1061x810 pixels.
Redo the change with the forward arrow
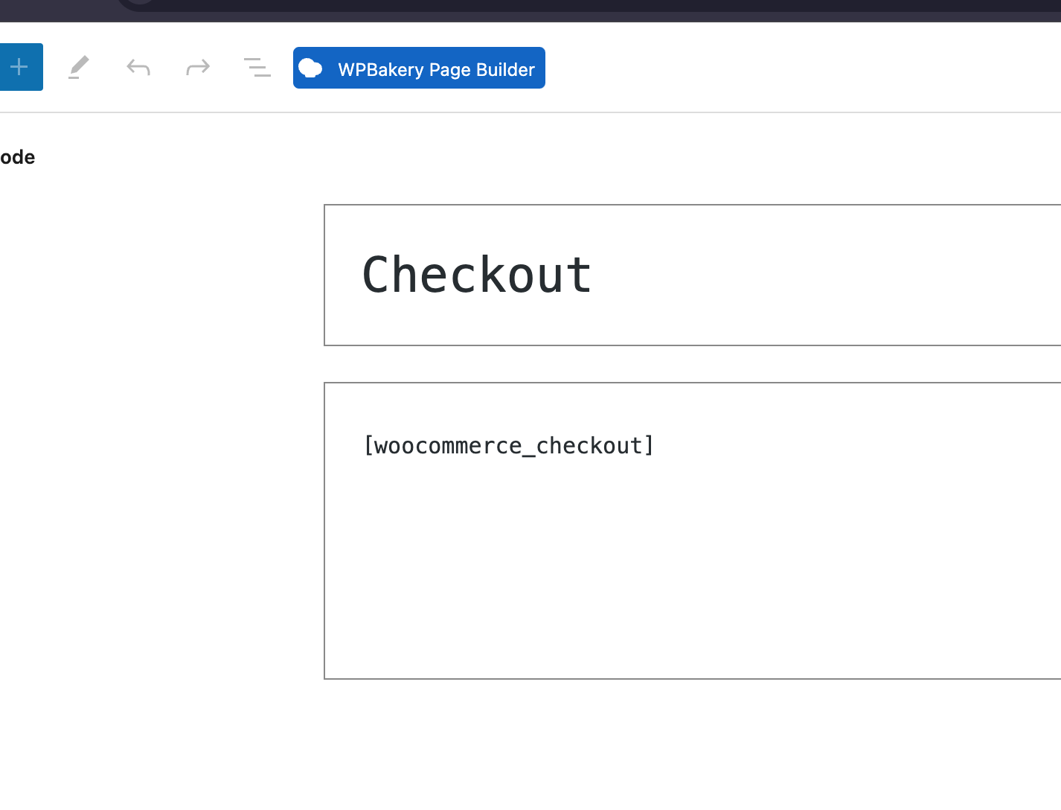[198, 68]
